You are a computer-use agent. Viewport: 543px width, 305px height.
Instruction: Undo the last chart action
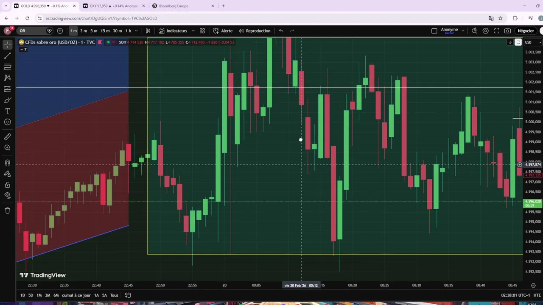pyautogui.click(x=281, y=30)
